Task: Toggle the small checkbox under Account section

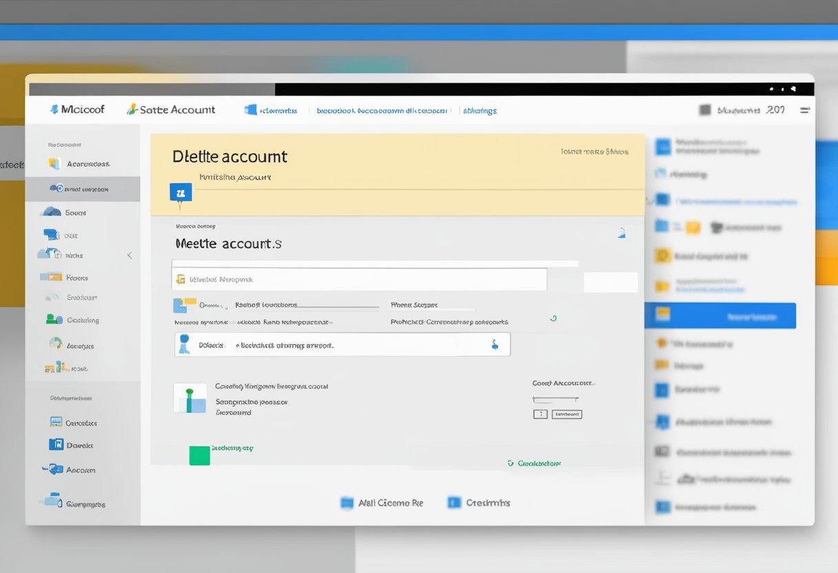Action: pos(540,414)
